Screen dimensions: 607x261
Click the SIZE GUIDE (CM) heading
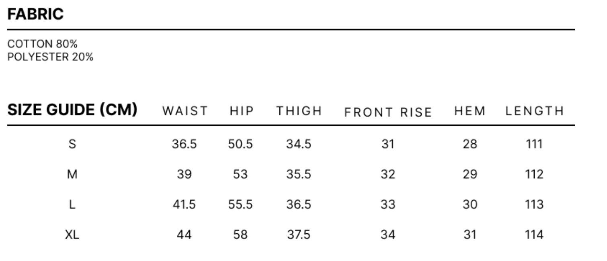(x=72, y=109)
